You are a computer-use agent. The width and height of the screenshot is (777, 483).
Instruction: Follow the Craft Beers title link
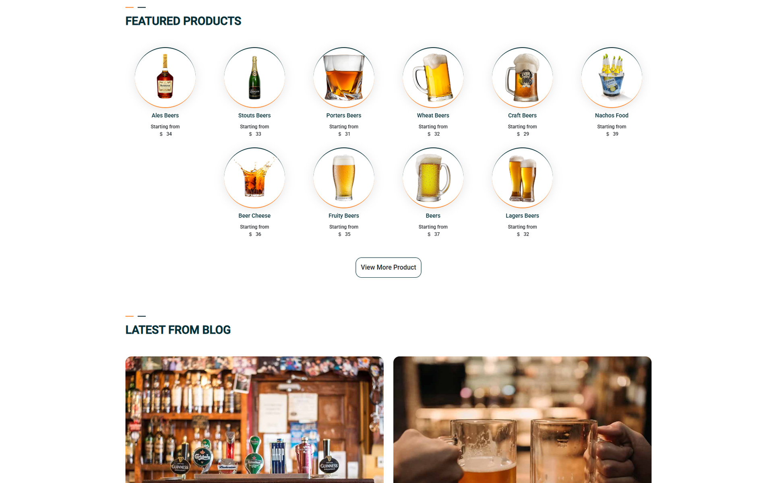point(523,116)
